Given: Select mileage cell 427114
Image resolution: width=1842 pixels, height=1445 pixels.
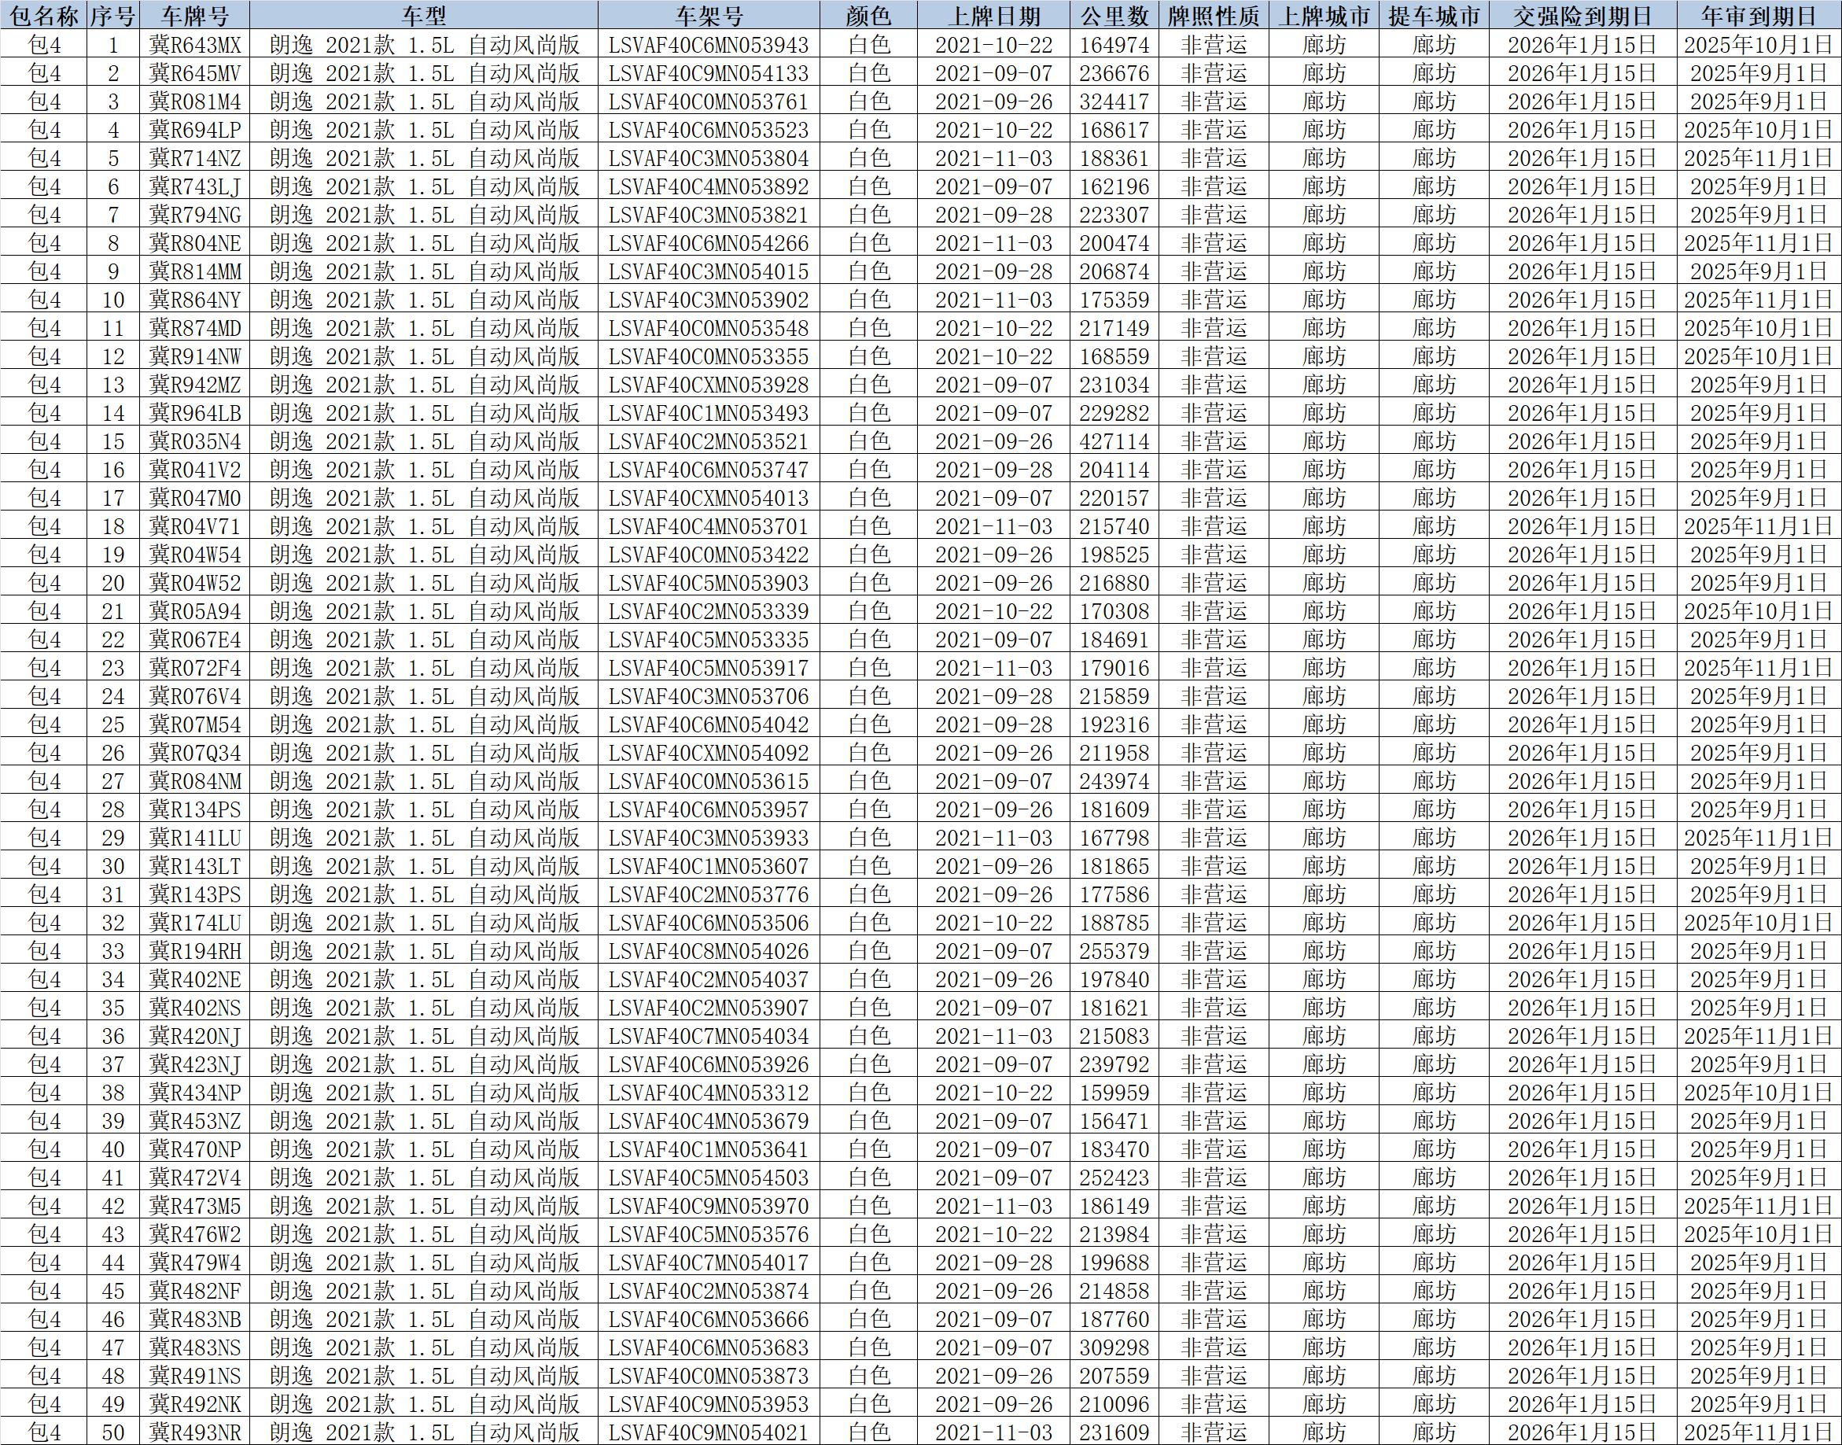Looking at the screenshot, I should click(1114, 441).
